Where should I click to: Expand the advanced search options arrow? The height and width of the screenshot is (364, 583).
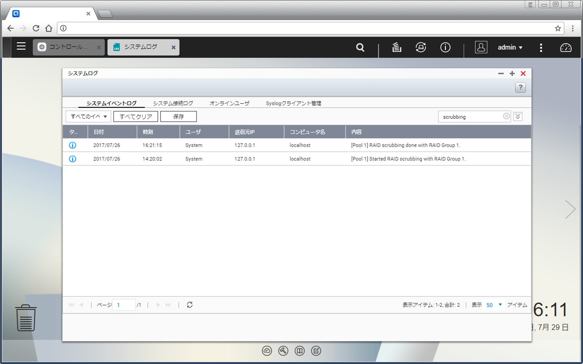518,116
